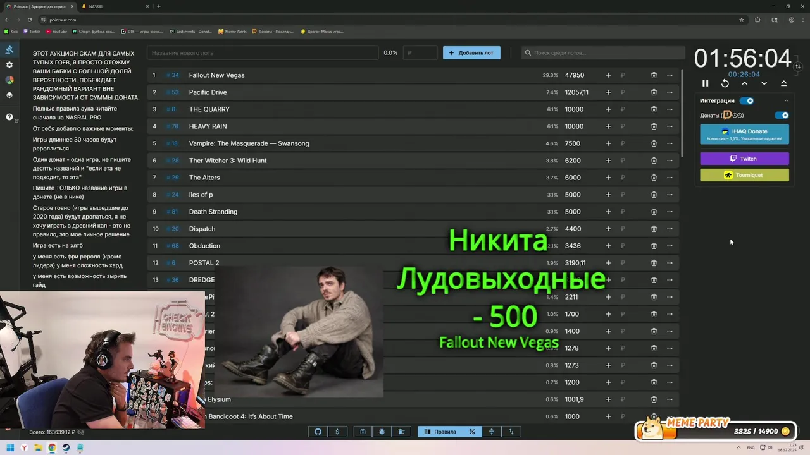This screenshot has height=455, width=810.
Task: Click the swap arrows icon beside the timer
Action: [798, 66]
